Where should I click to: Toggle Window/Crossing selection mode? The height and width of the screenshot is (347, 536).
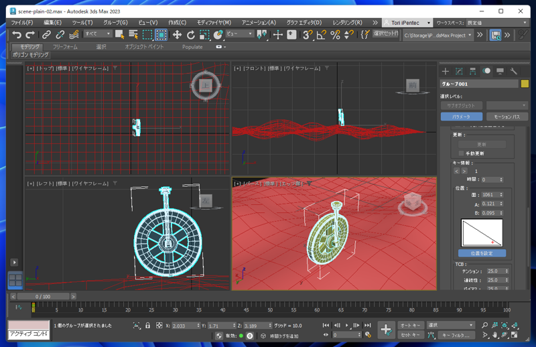point(161,35)
